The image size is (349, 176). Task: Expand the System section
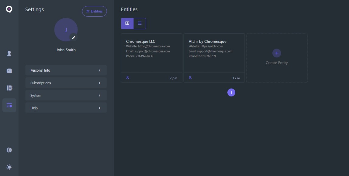coord(66,95)
